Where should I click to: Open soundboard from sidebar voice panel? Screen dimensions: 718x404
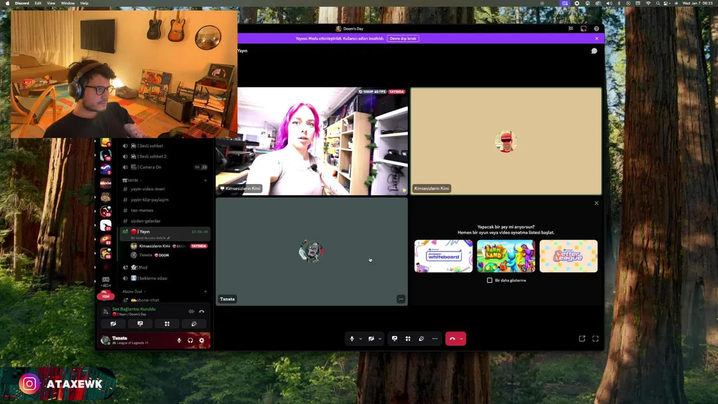tap(194, 324)
